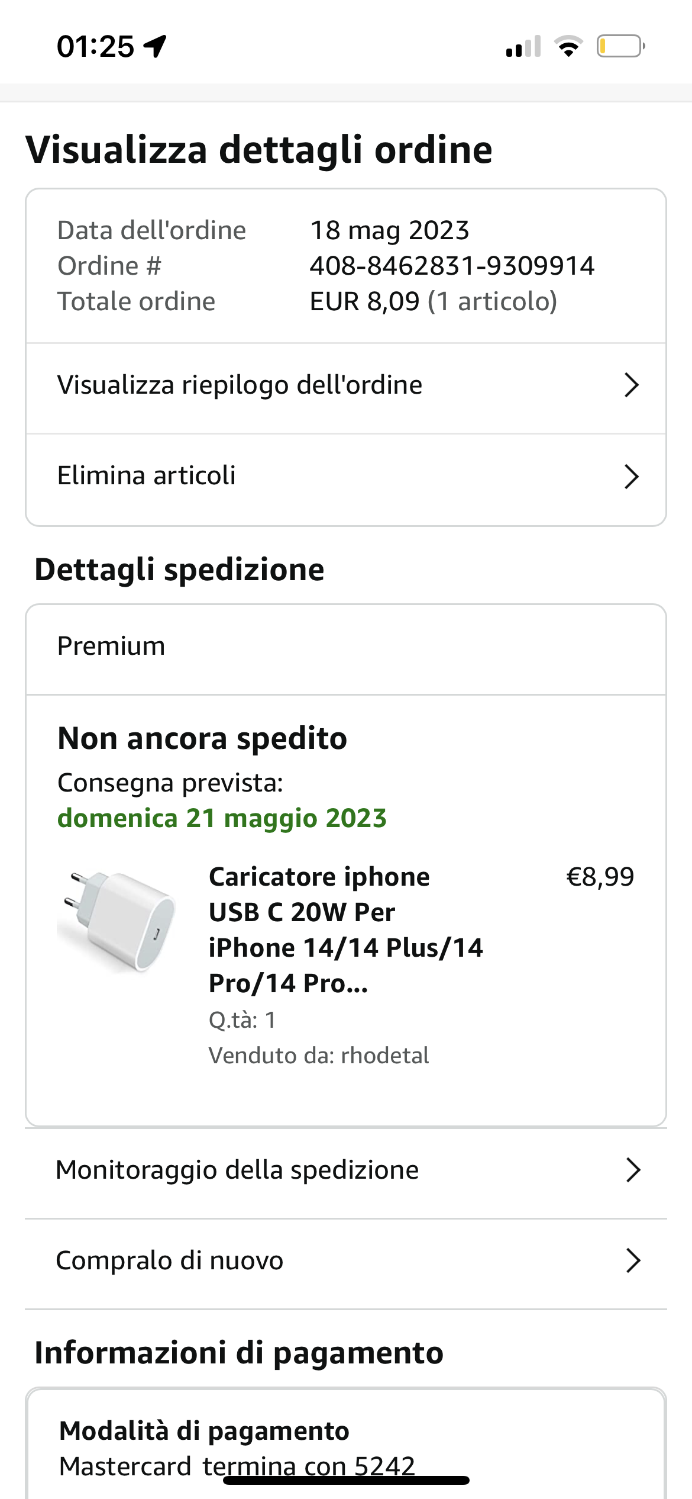Tap chevron beside Compralo di nuovo
Screen dimensions: 692x1499
633,1261
